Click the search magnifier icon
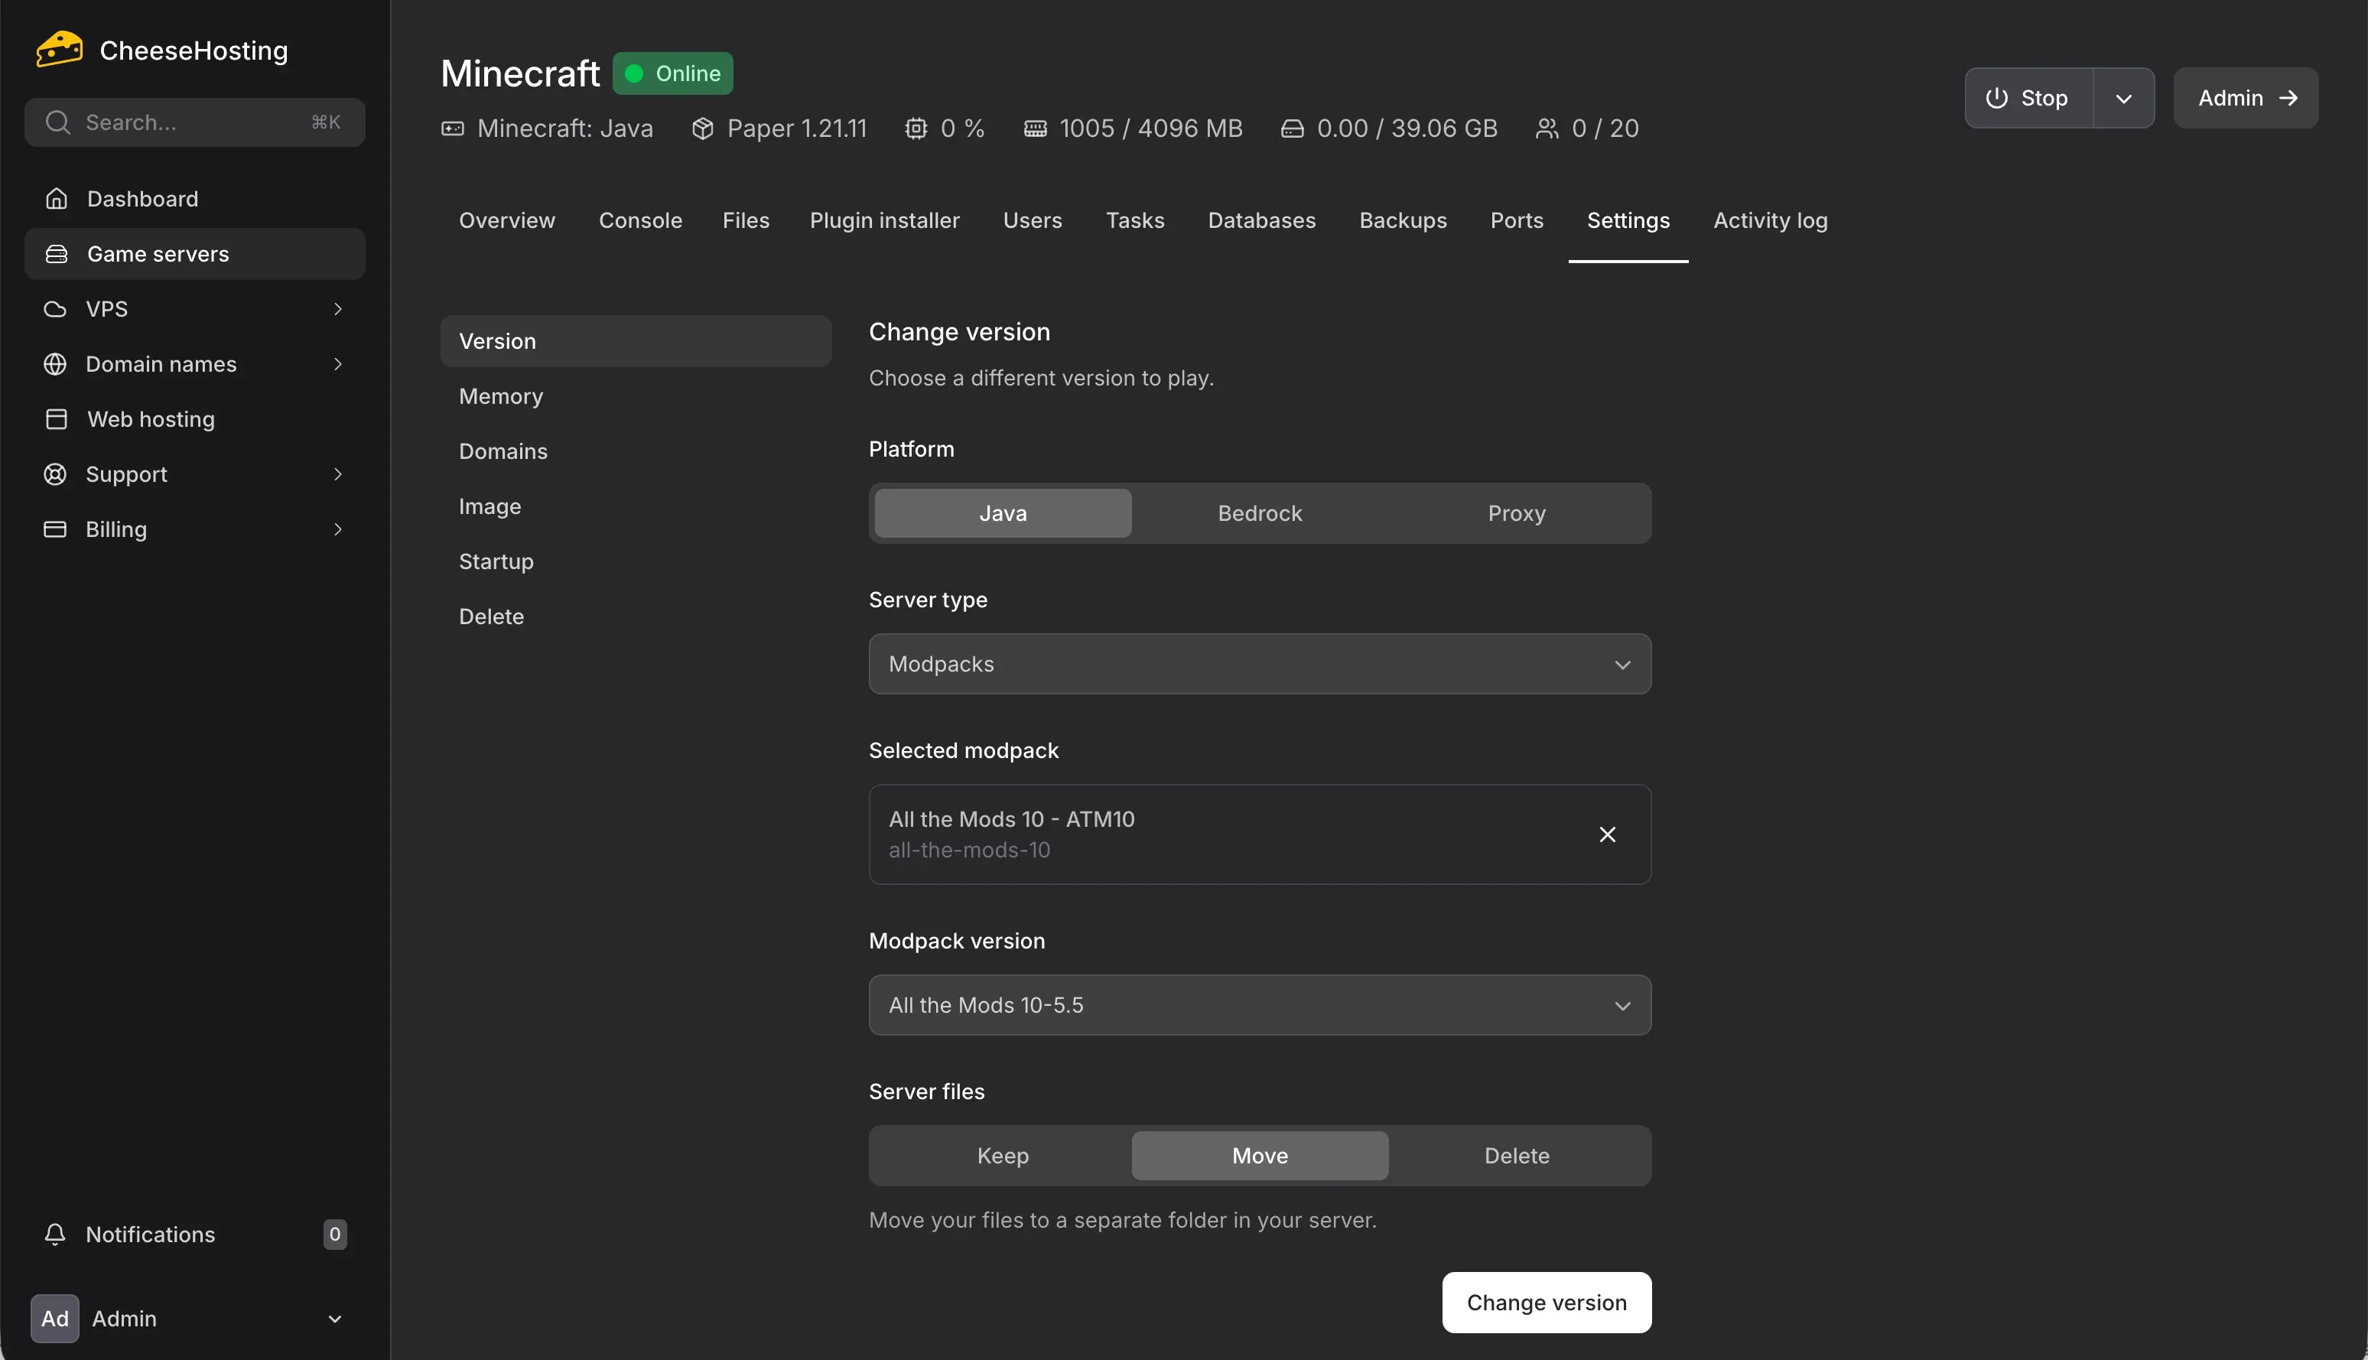Viewport: 2368px width, 1360px height. [x=58, y=122]
